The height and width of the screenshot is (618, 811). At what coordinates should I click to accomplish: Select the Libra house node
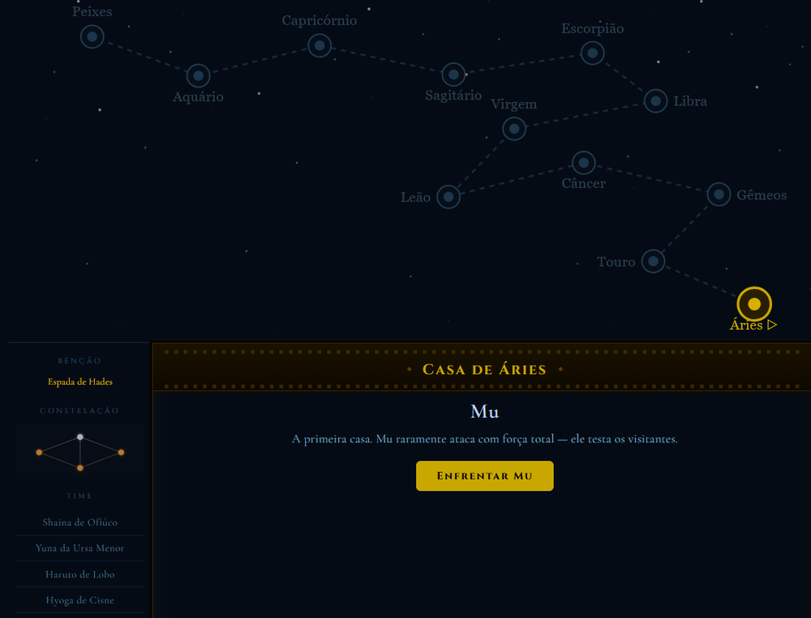tap(656, 100)
